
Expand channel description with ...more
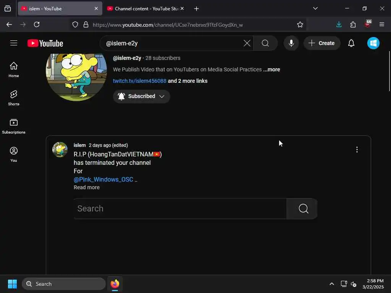[x=271, y=69]
